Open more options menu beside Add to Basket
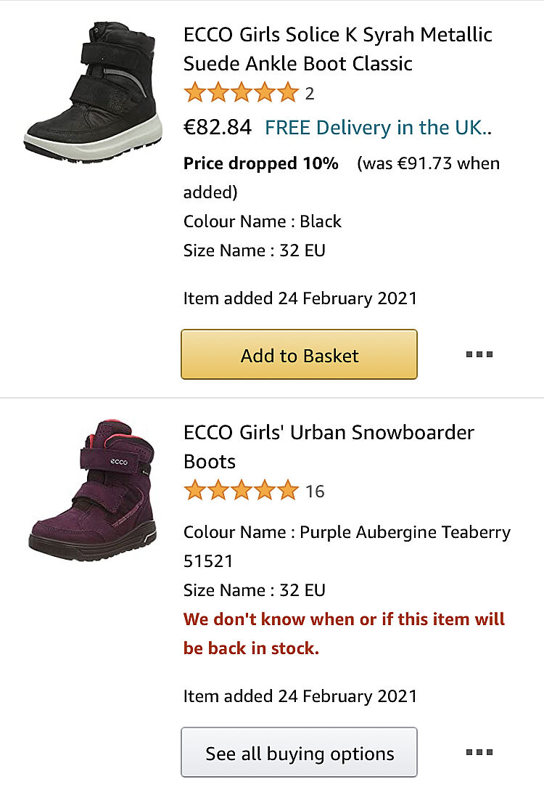544x795 pixels. [x=479, y=354]
